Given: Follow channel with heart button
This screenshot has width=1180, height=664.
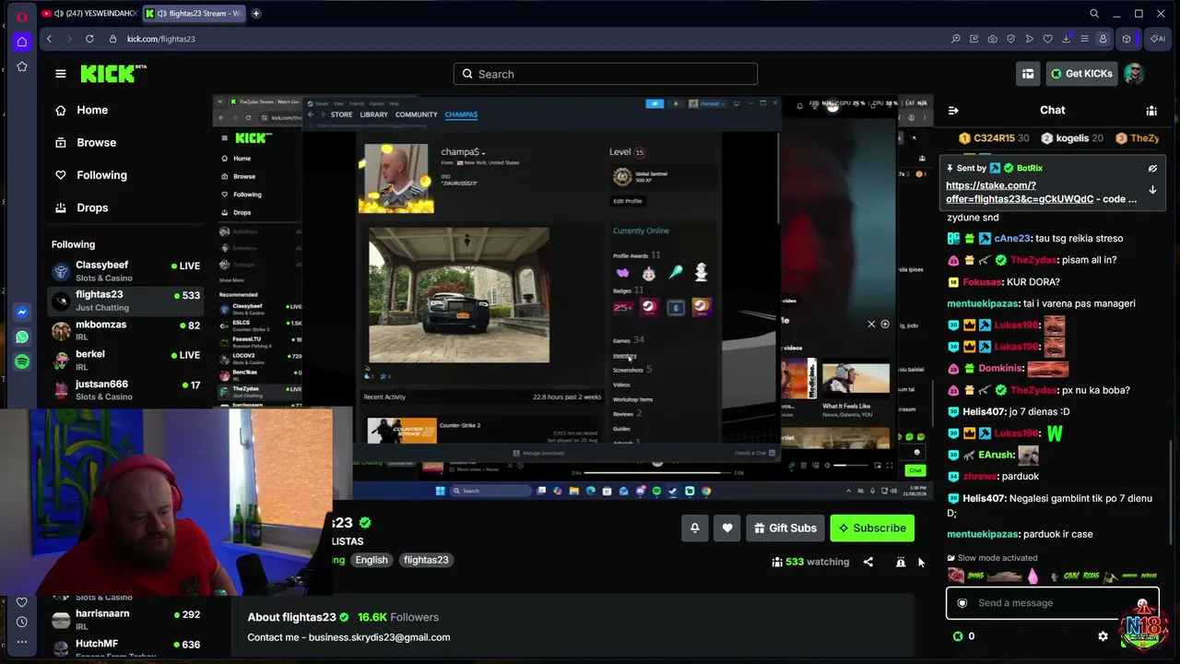Looking at the screenshot, I should pos(727,528).
